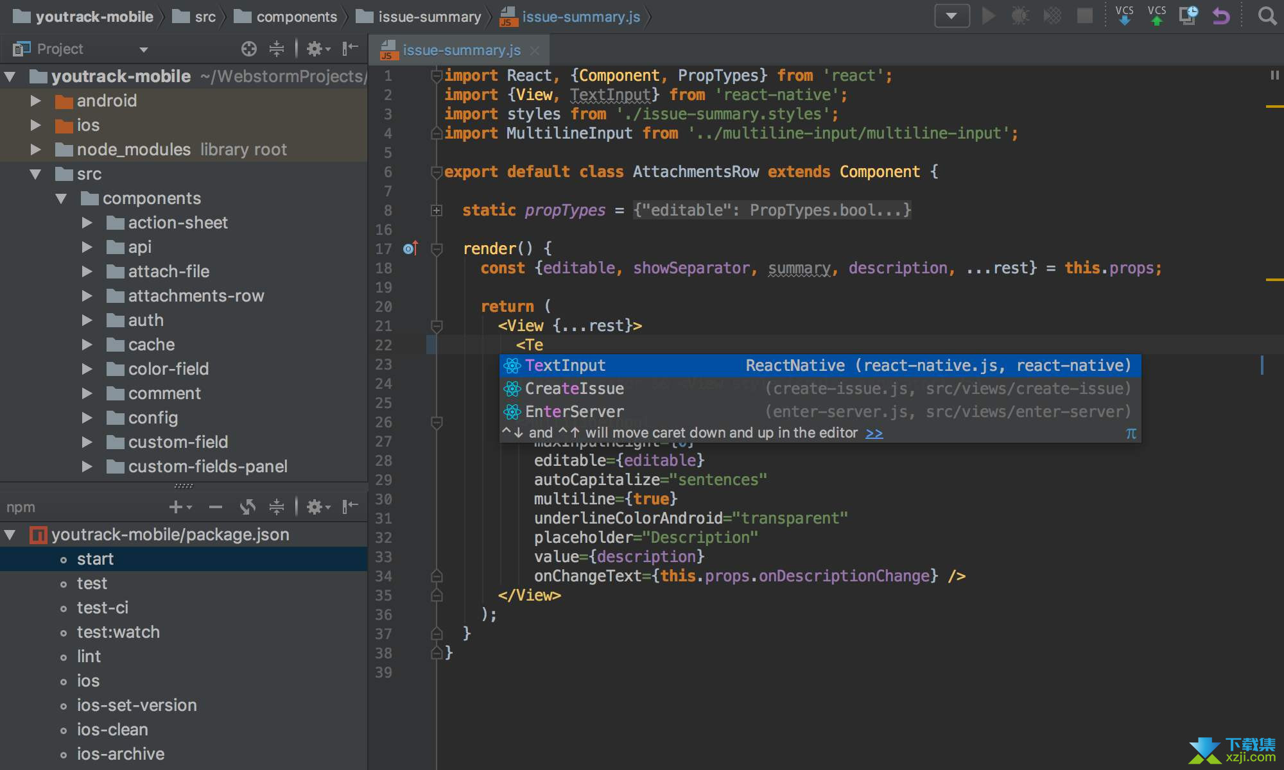The width and height of the screenshot is (1284, 770).
Task: Fold the render method at line 17
Action: coord(437,249)
